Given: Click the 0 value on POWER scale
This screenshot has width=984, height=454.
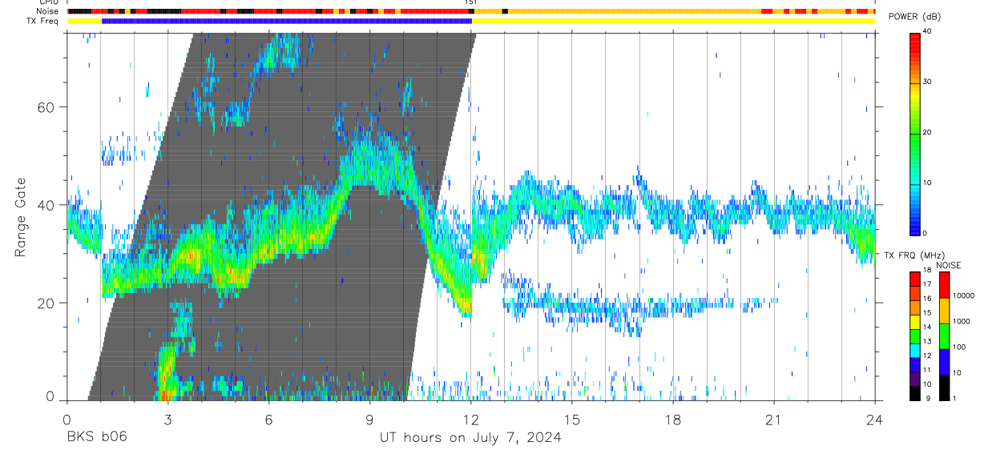Looking at the screenshot, I should [926, 233].
